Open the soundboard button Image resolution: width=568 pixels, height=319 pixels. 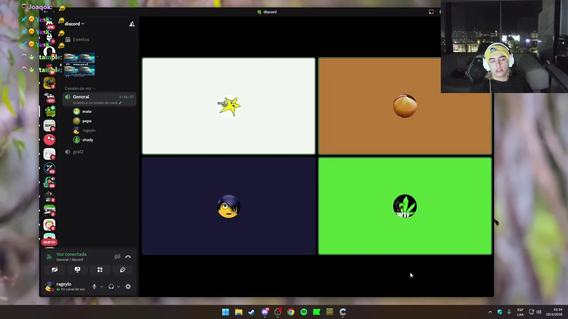click(x=122, y=269)
